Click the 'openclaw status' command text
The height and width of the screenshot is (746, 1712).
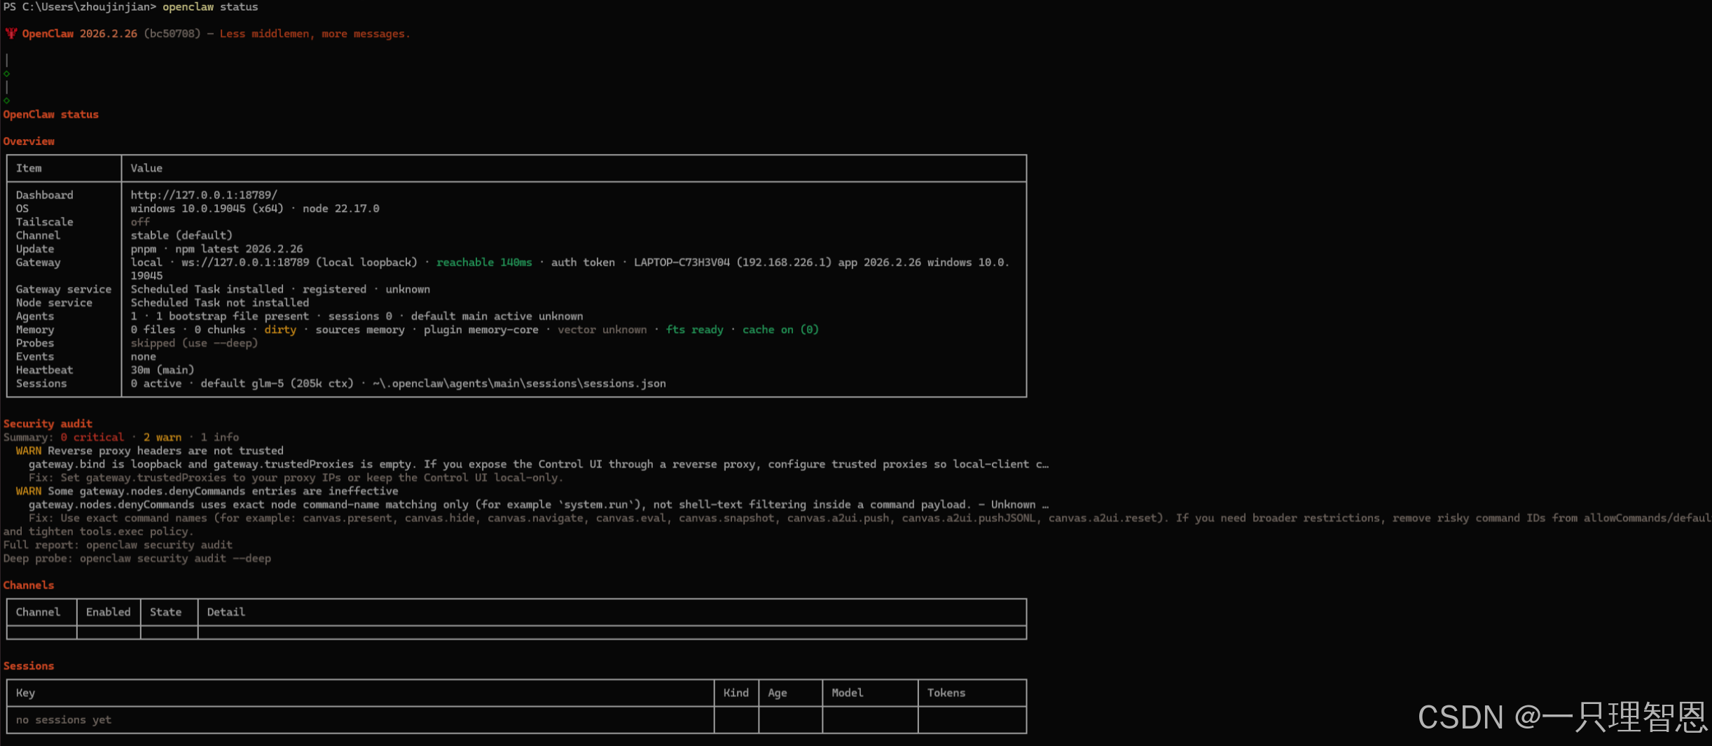point(210,7)
